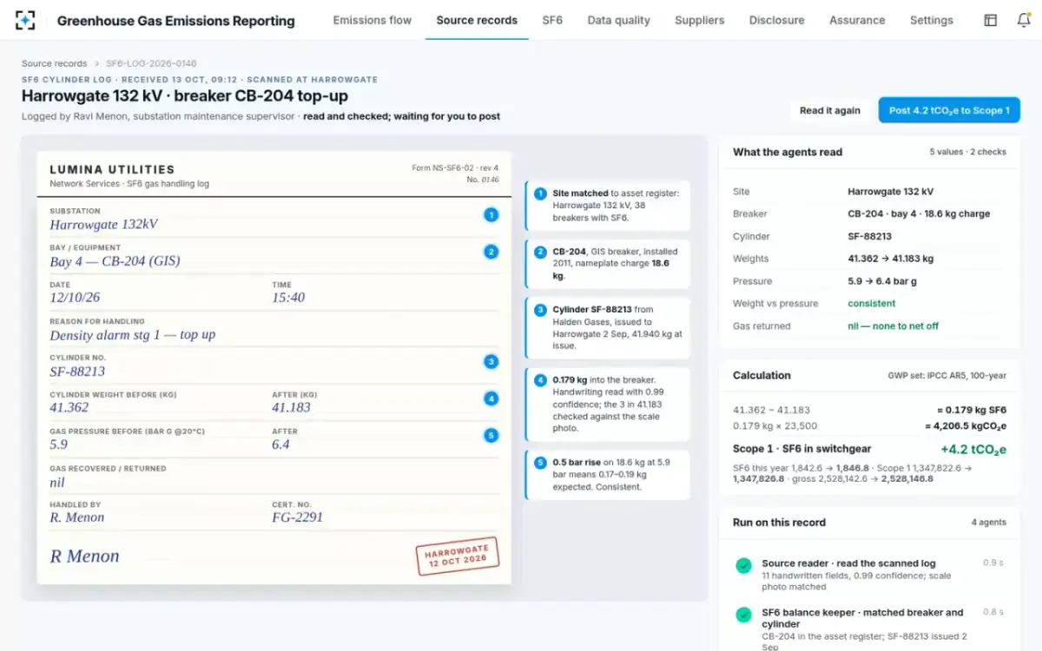1042x651 pixels.
Task: Click the cert number FG-2291
Action: 297,517
